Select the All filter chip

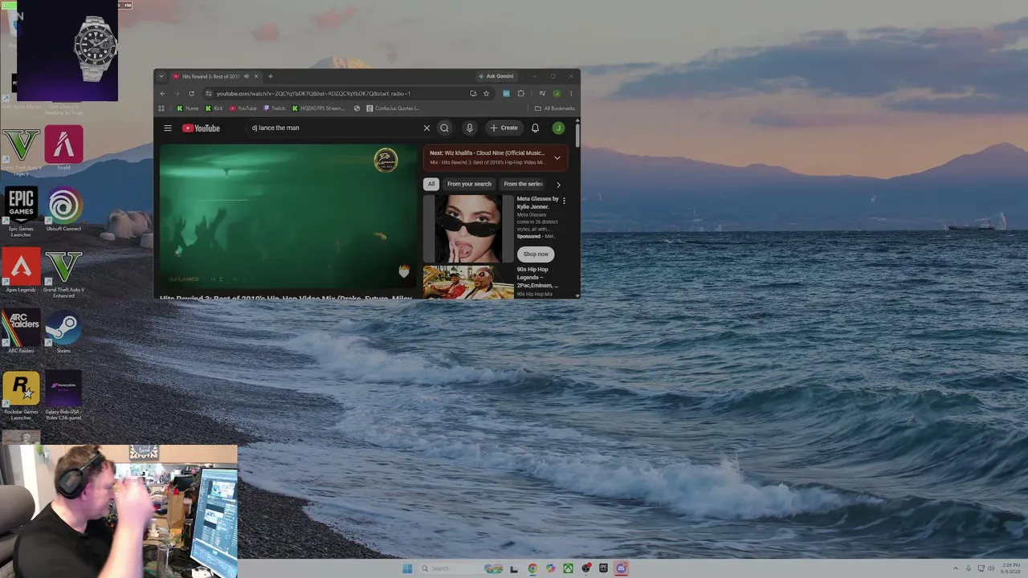tap(431, 184)
